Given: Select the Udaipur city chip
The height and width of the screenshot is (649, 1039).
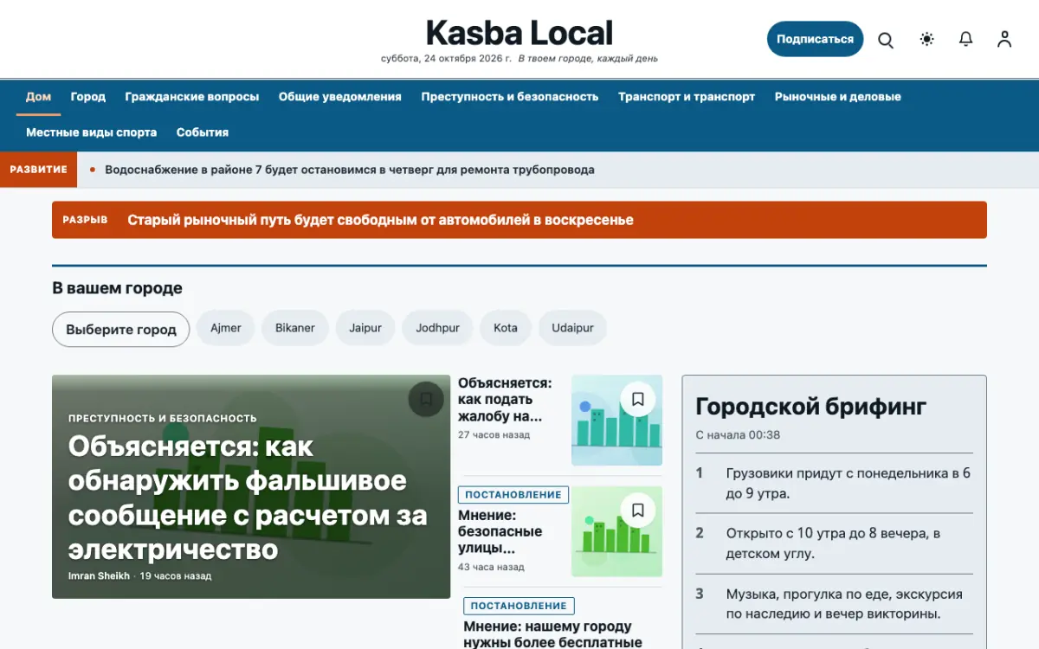Looking at the screenshot, I should click(x=573, y=328).
